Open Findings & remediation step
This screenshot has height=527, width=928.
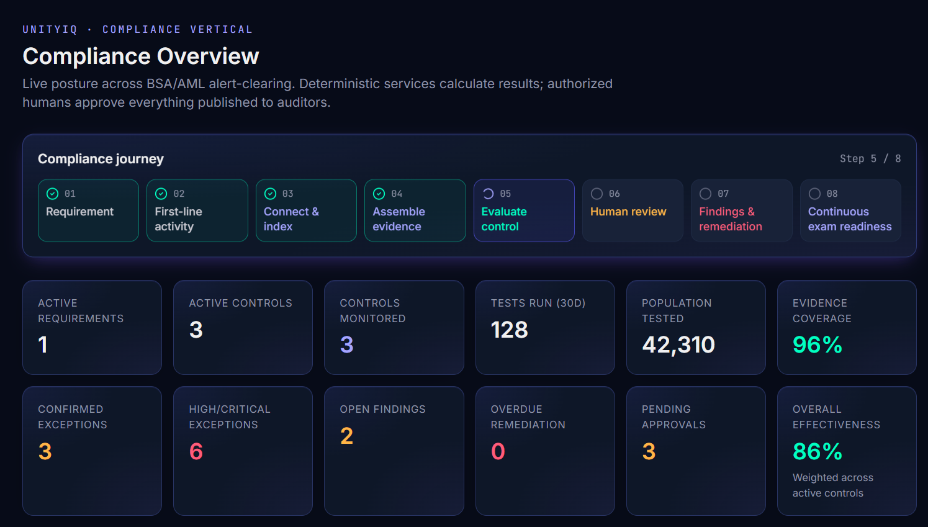(x=742, y=210)
